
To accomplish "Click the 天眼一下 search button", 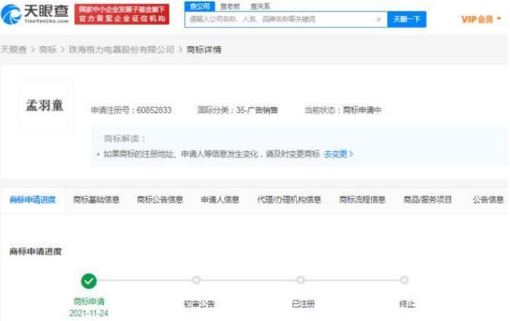I will pyautogui.click(x=407, y=20).
